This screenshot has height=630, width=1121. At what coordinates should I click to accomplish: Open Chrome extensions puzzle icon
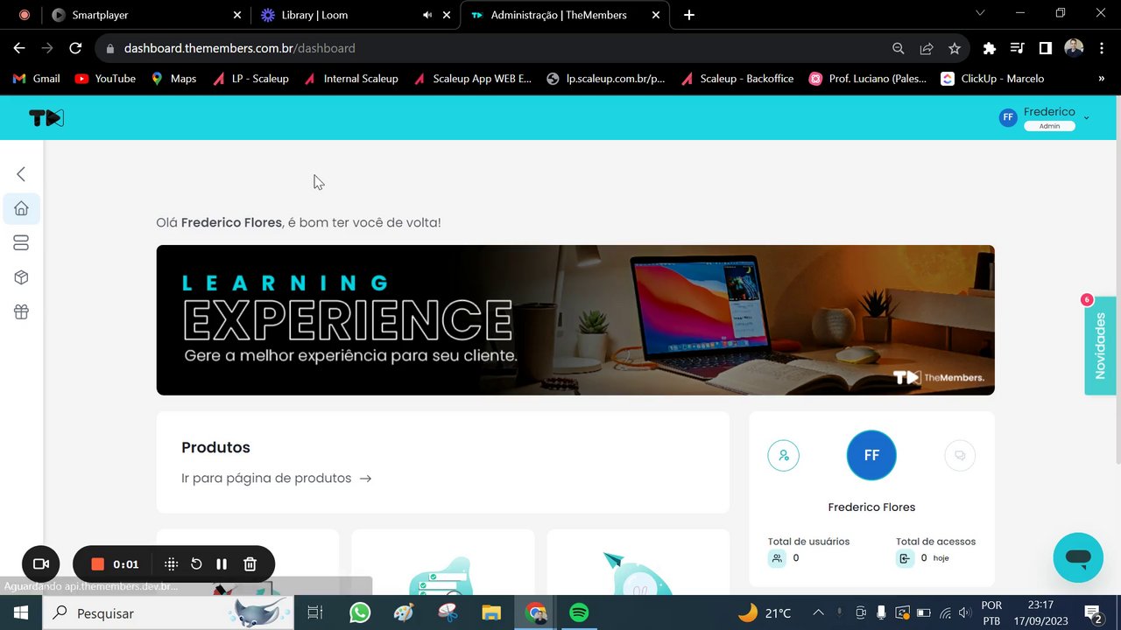coord(990,48)
